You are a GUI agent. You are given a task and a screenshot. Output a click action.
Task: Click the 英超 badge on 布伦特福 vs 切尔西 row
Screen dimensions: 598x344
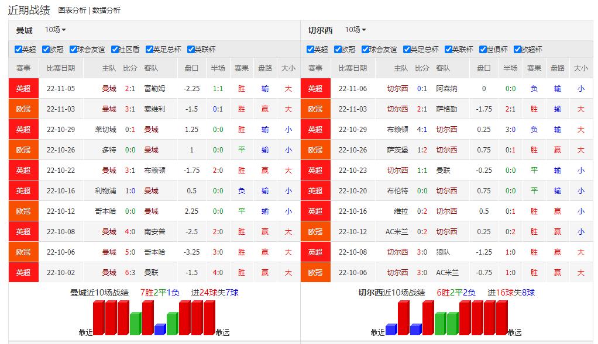[315, 190]
